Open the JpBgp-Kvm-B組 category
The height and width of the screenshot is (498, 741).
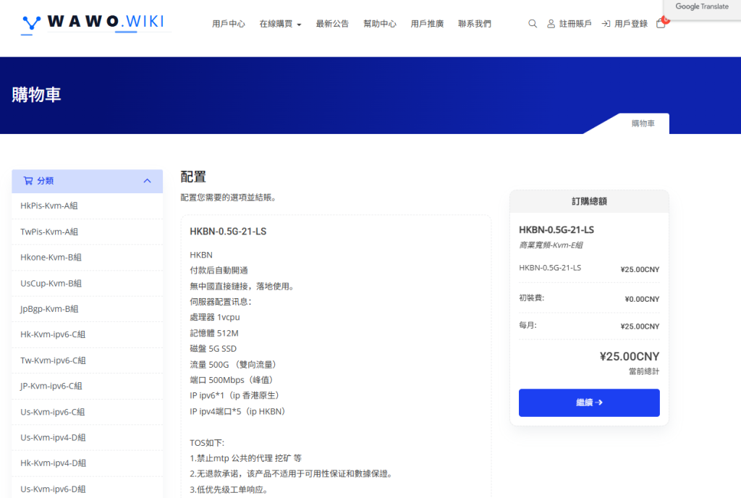pyautogui.click(x=51, y=309)
